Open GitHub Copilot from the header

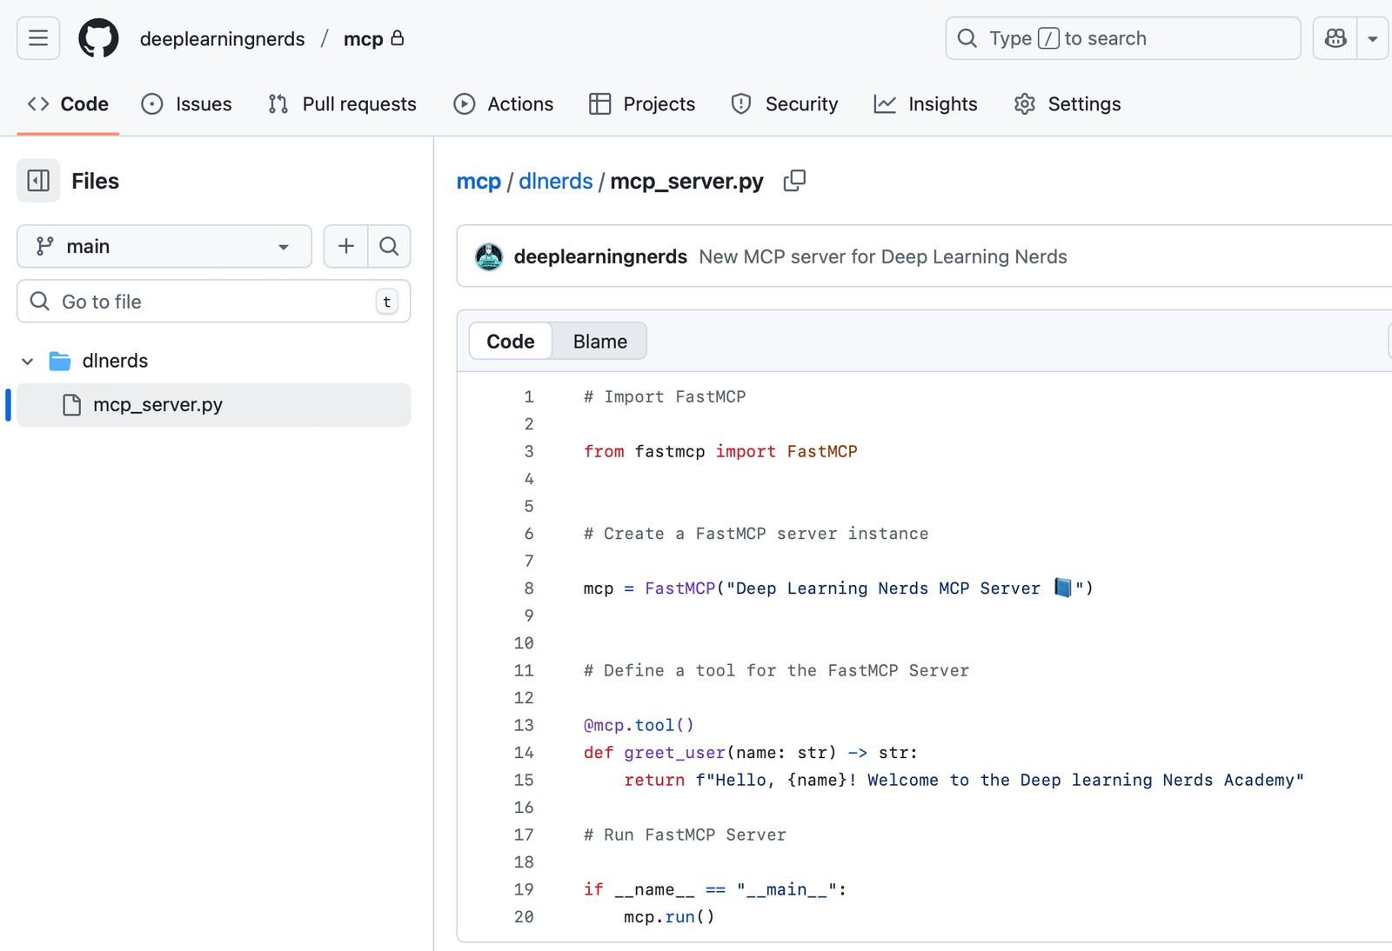[x=1334, y=38]
